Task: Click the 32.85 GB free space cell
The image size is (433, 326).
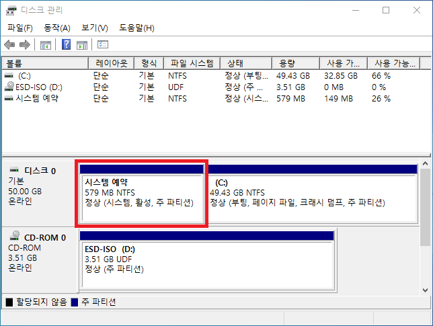Action: coord(341,76)
